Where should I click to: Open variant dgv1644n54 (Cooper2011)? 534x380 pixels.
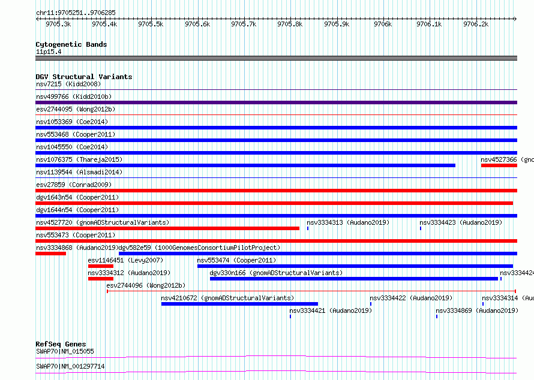[77, 210]
